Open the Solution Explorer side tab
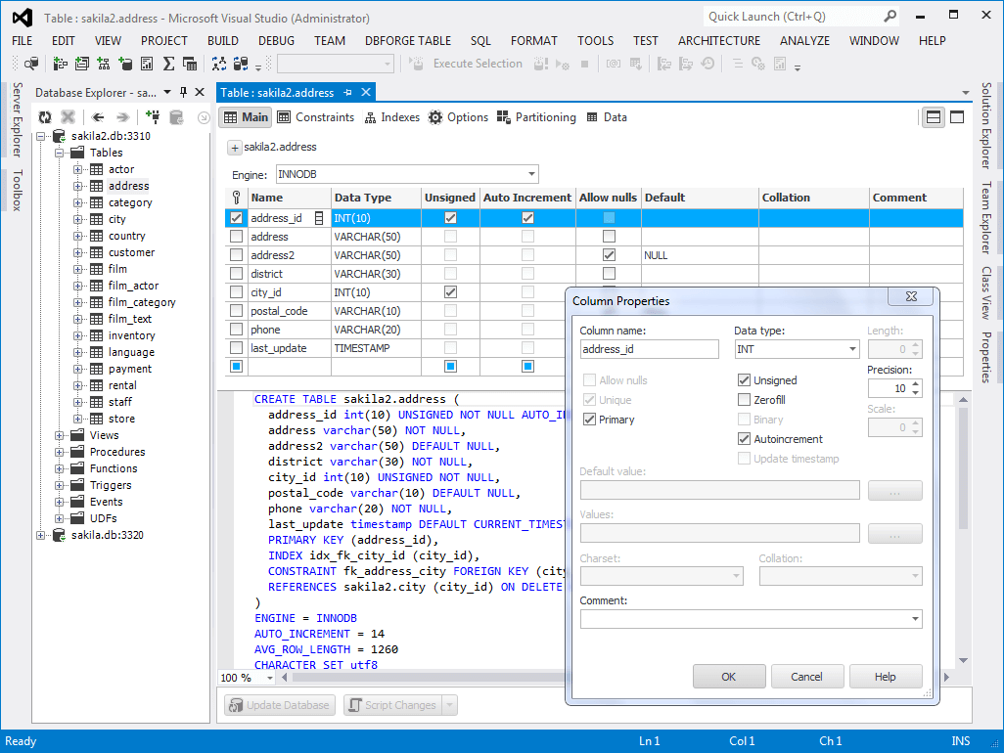 pyautogui.click(x=986, y=125)
